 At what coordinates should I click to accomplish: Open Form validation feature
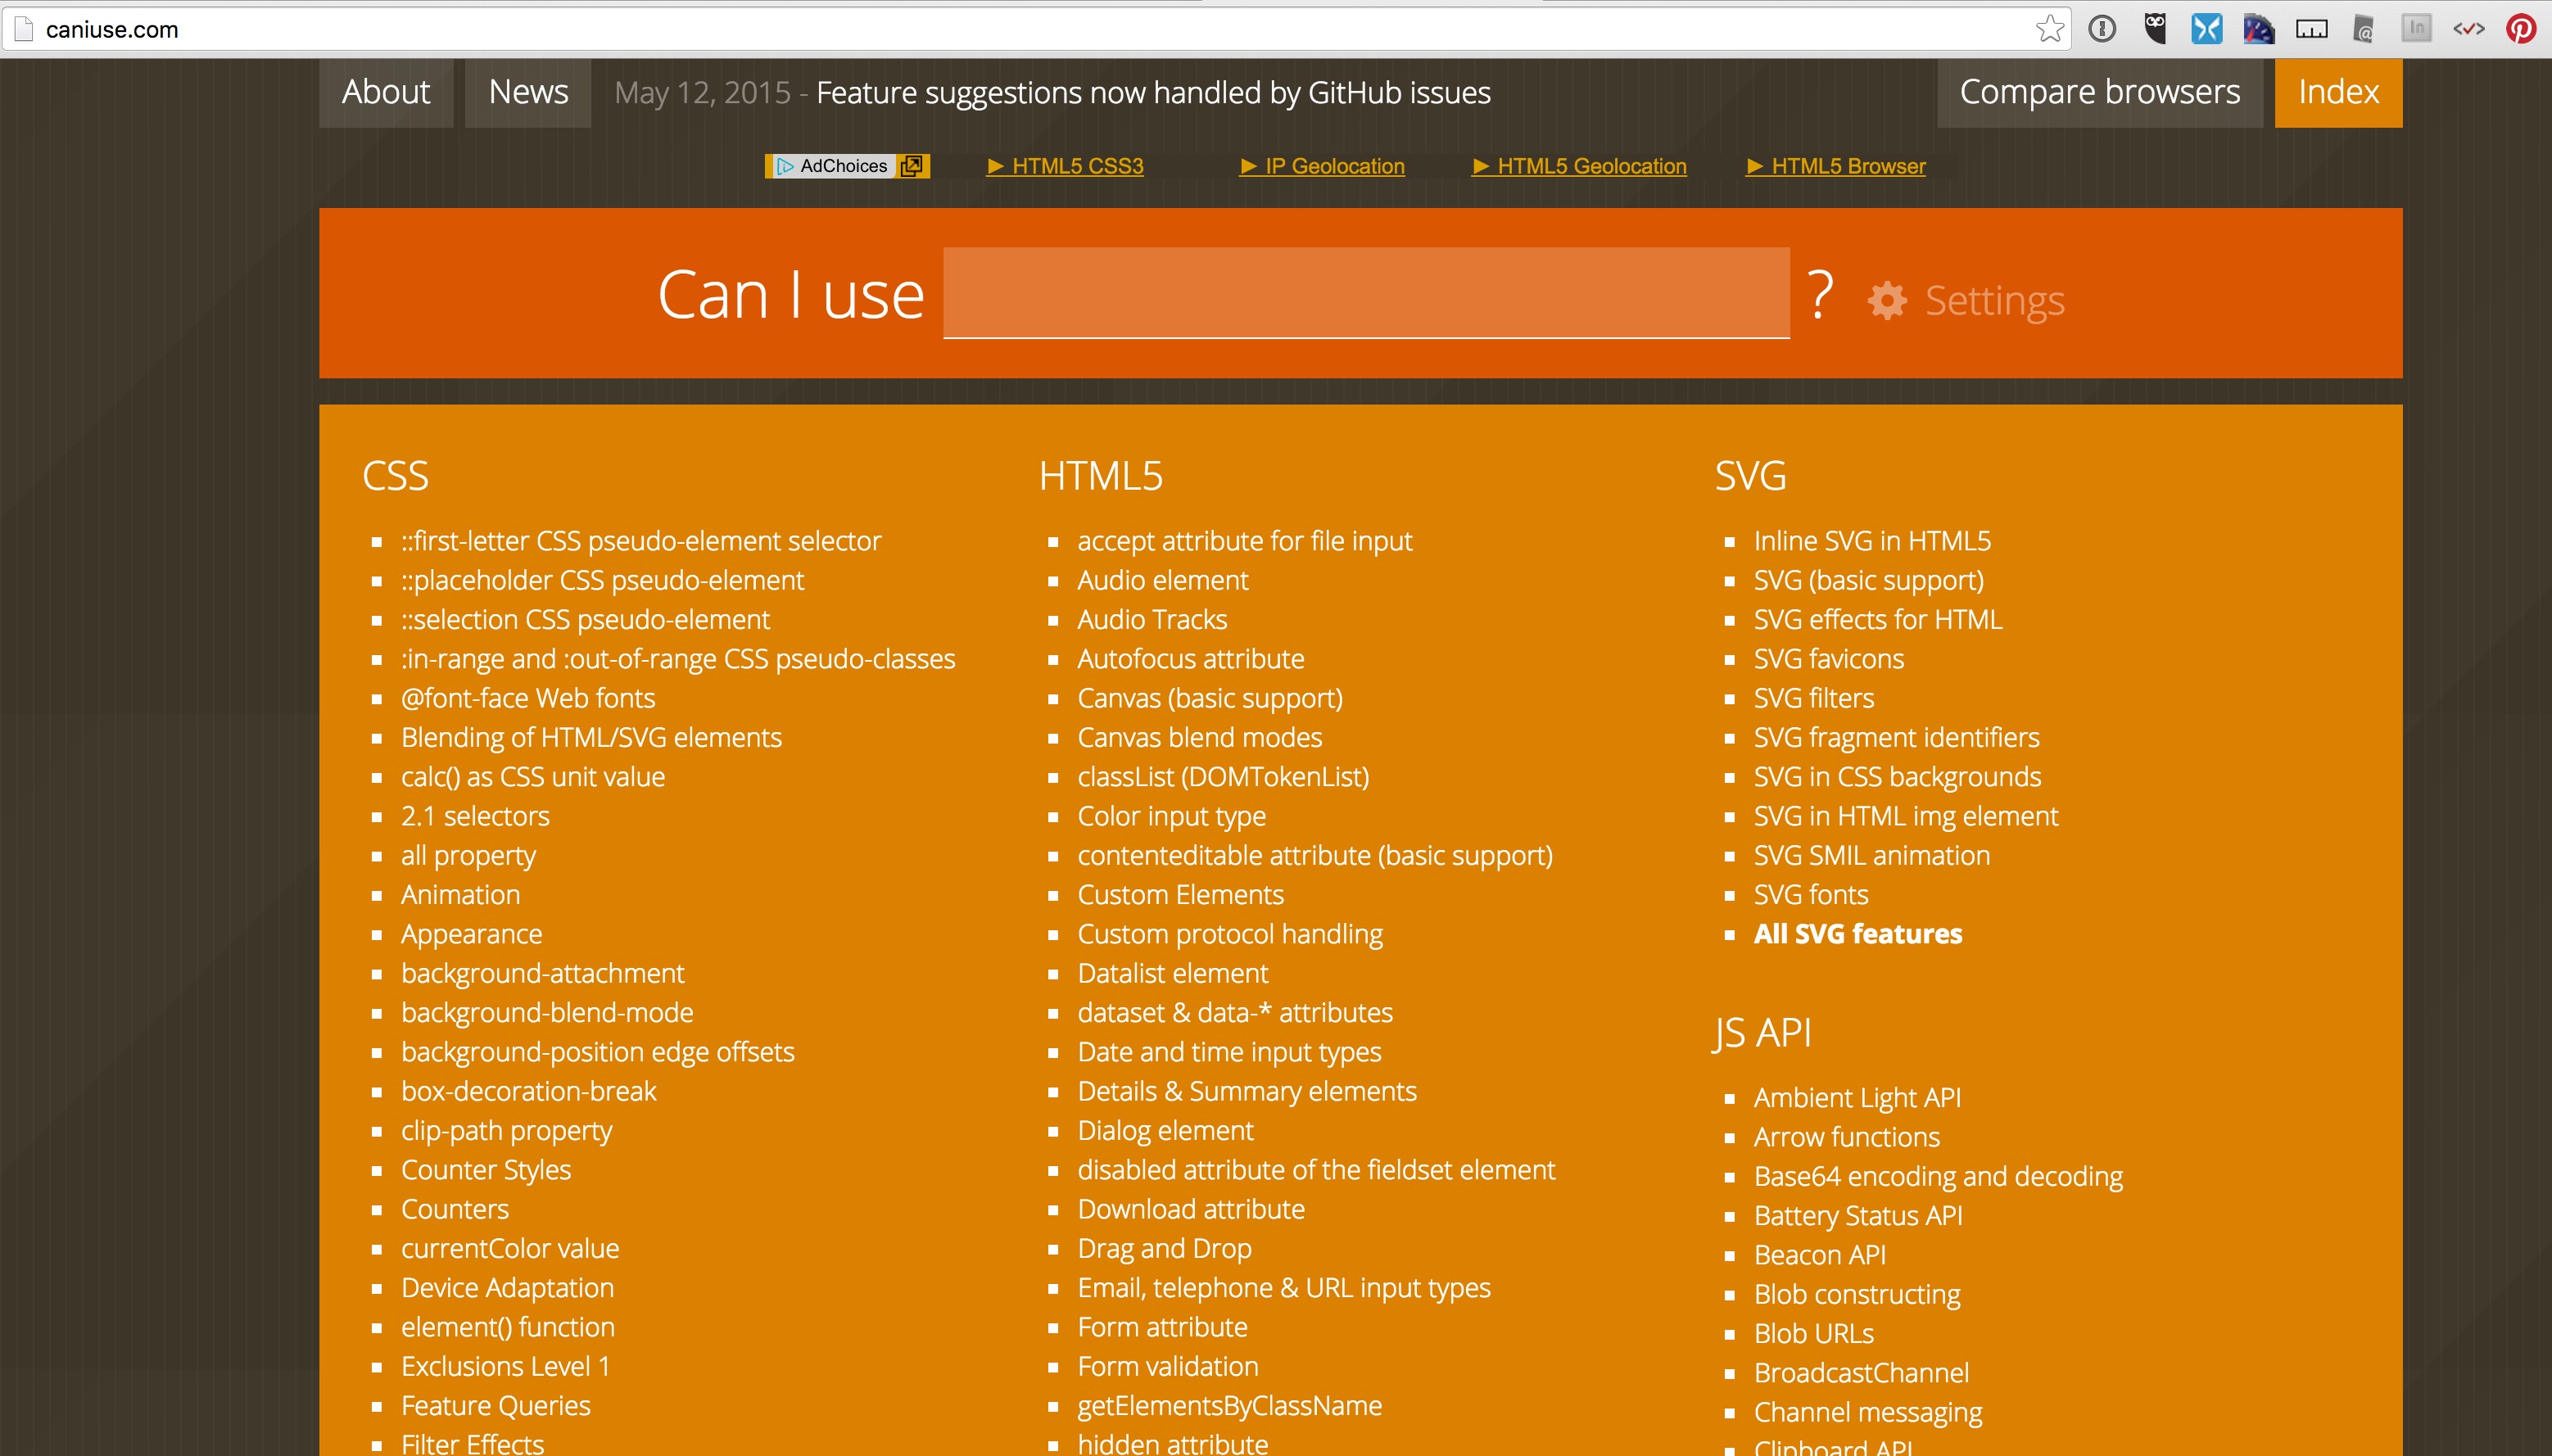(x=1168, y=1367)
